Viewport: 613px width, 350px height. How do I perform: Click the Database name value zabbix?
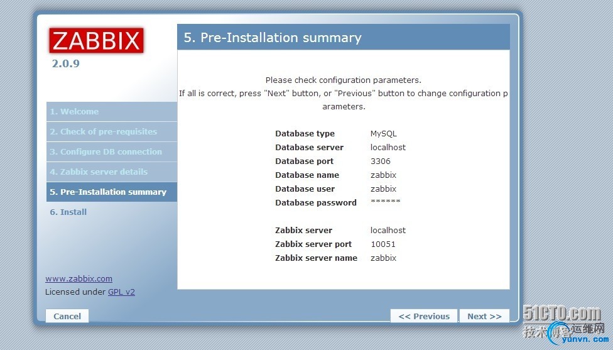tap(383, 175)
